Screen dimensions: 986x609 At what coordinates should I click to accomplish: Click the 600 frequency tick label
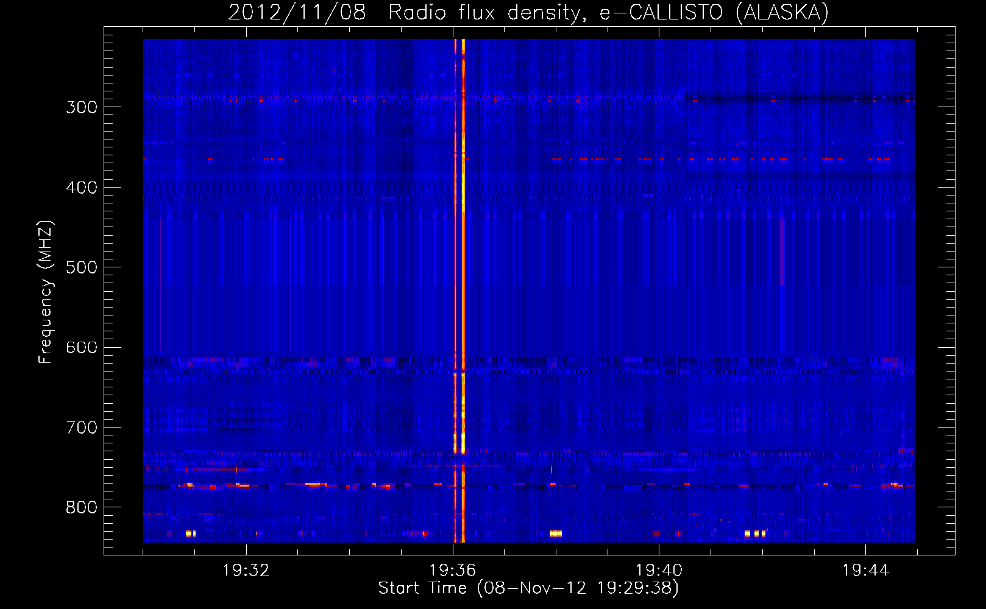(82, 348)
